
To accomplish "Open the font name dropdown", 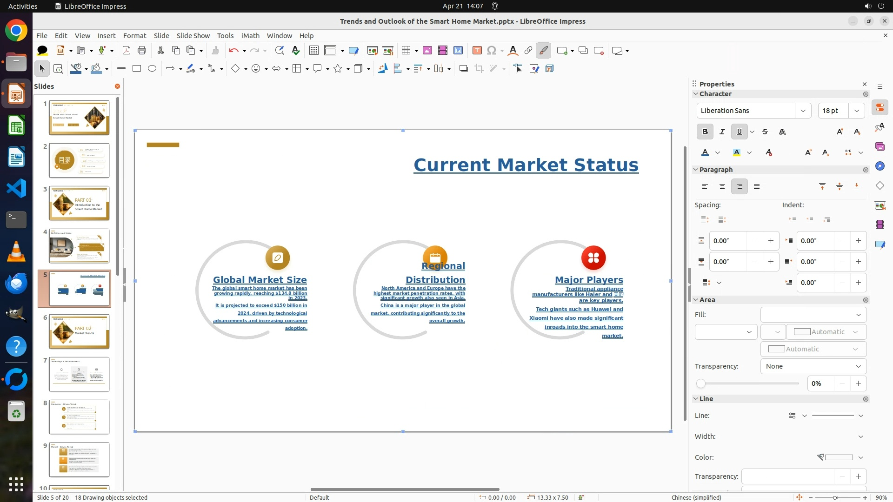I will point(803,111).
